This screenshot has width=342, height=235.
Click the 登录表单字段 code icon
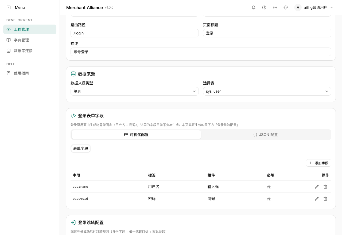point(73,116)
